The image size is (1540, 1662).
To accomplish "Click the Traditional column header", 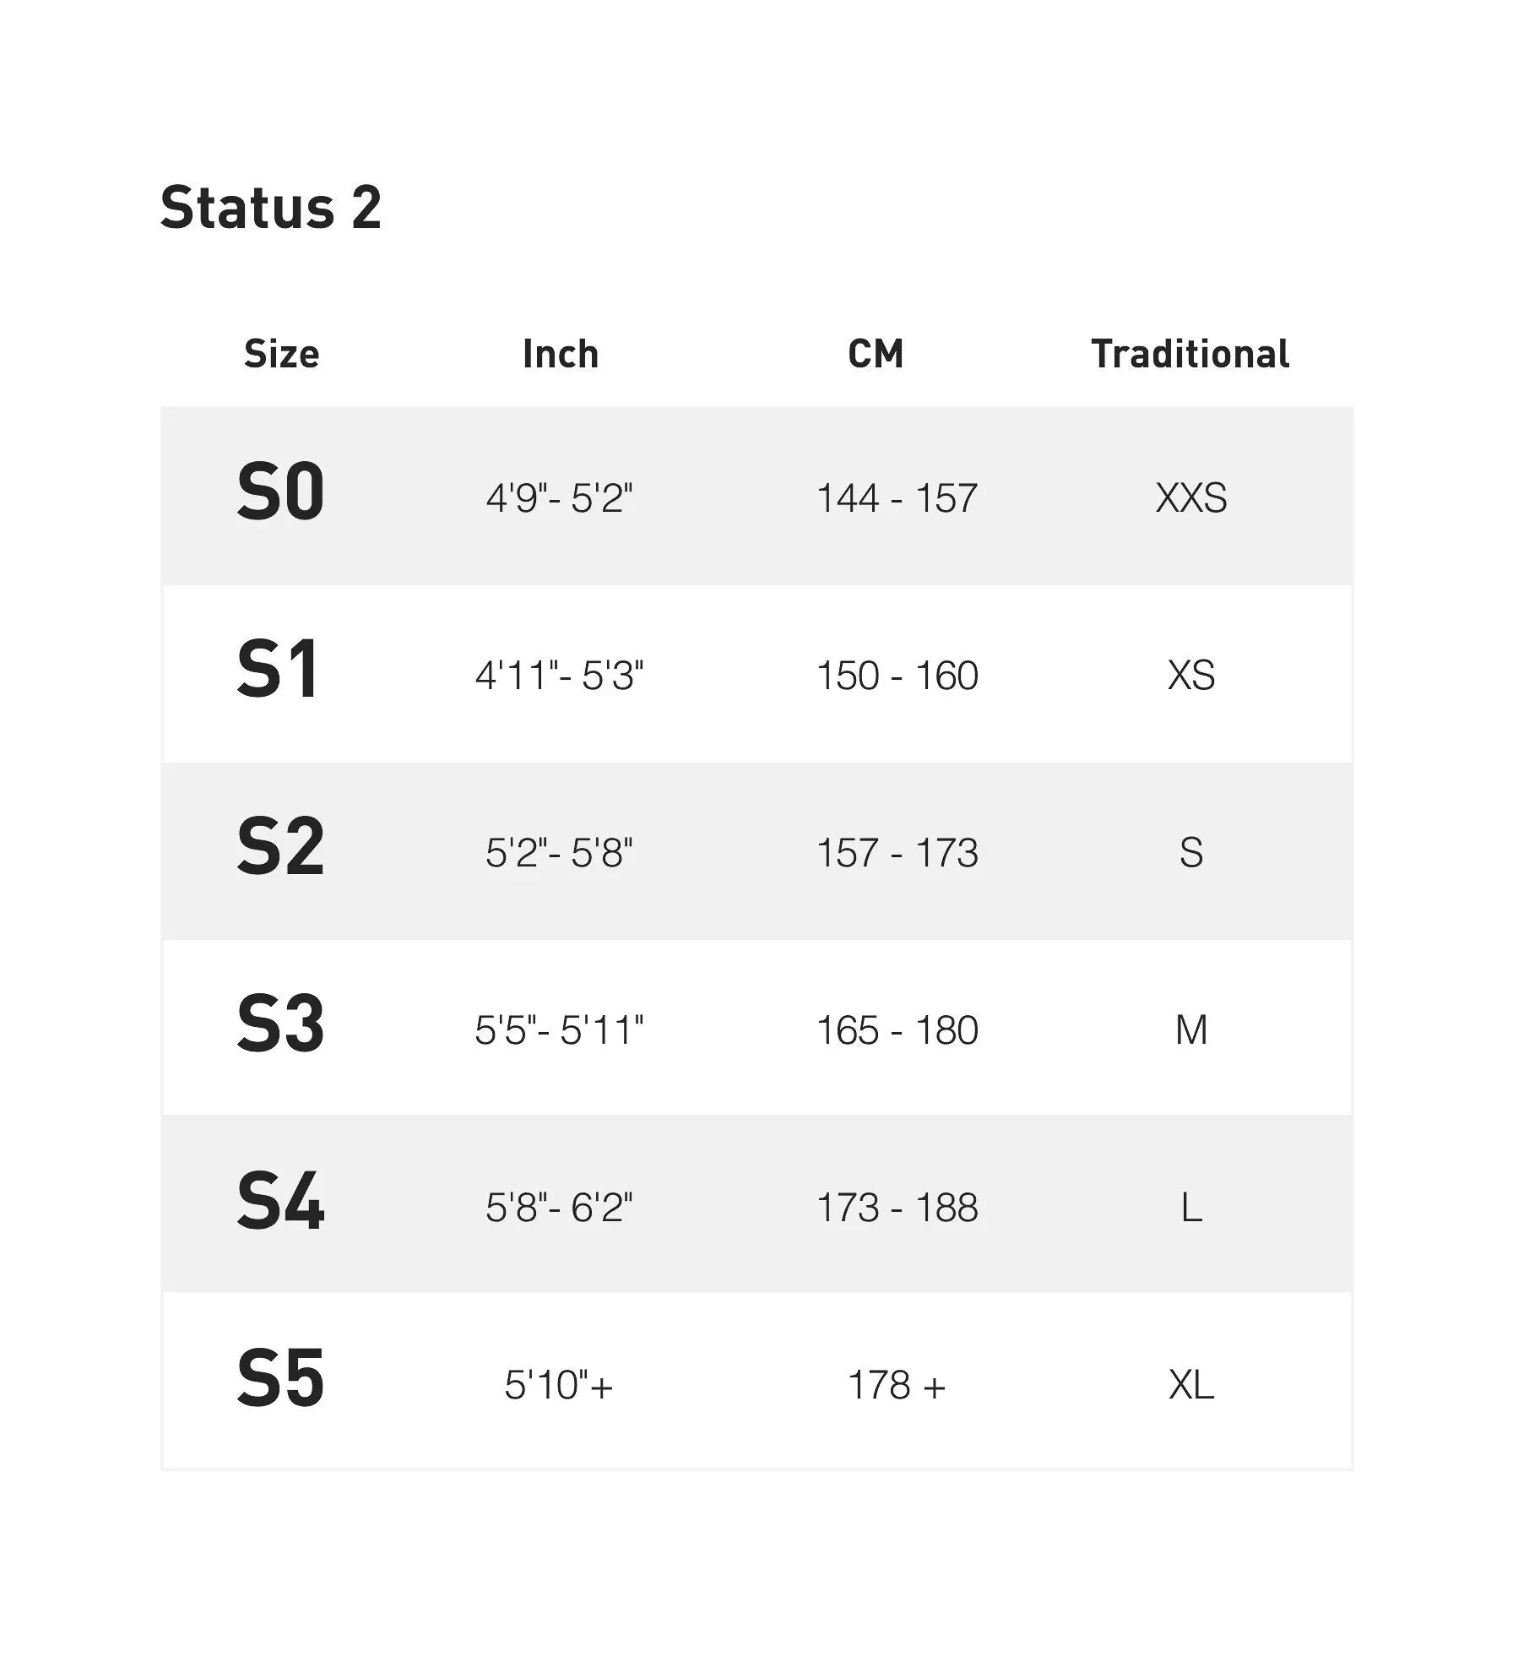I will coord(1190,354).
